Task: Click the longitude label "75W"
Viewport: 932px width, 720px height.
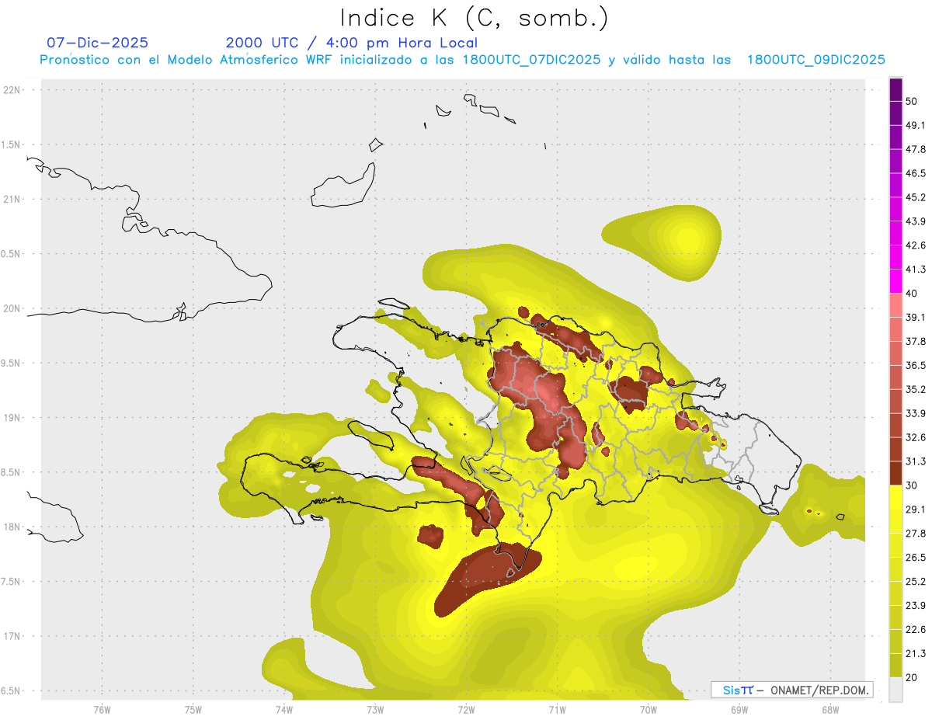Action: tap(193, 710)
